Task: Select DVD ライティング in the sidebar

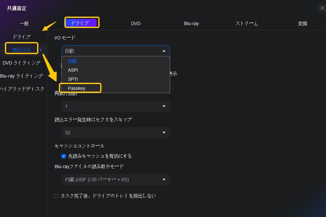Action: point(21,63)
